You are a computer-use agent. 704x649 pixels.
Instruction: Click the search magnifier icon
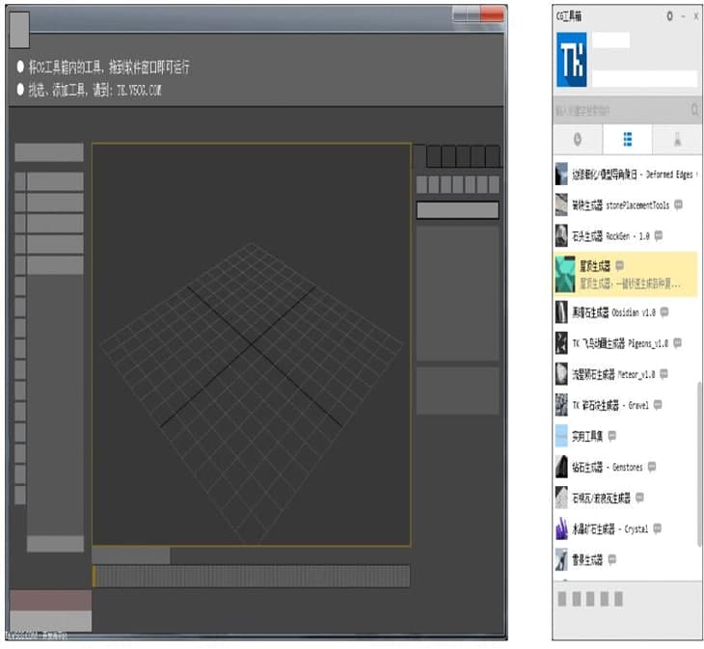(694, 110)
